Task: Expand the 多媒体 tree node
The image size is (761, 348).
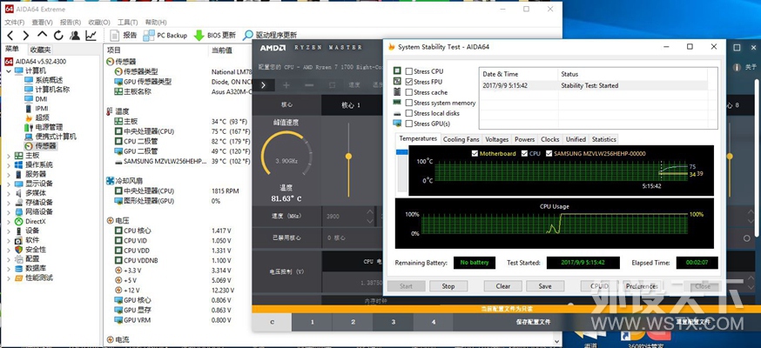Action: [9, 193]
